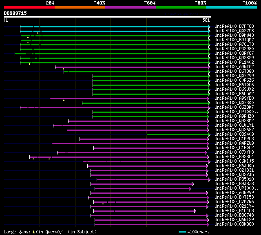The image size is (261, 235).
Task: Click the label UniRef100_C1E0D2
Action: click(234, 148)
